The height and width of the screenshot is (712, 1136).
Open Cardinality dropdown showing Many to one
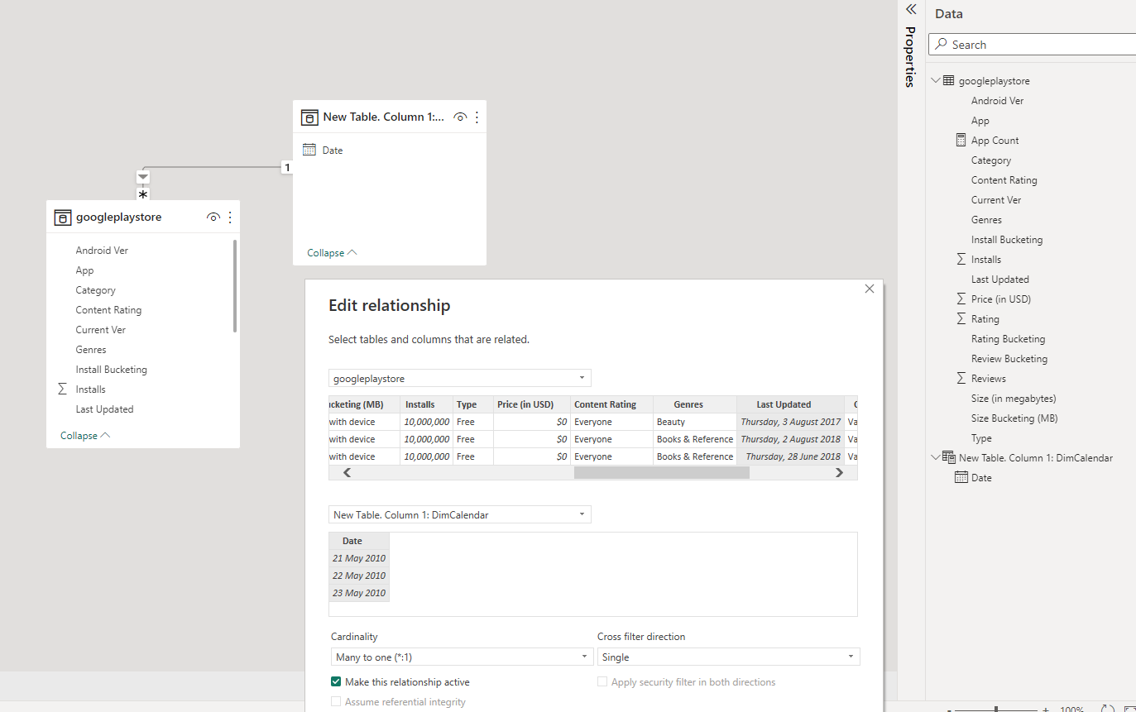coord(462,657)
